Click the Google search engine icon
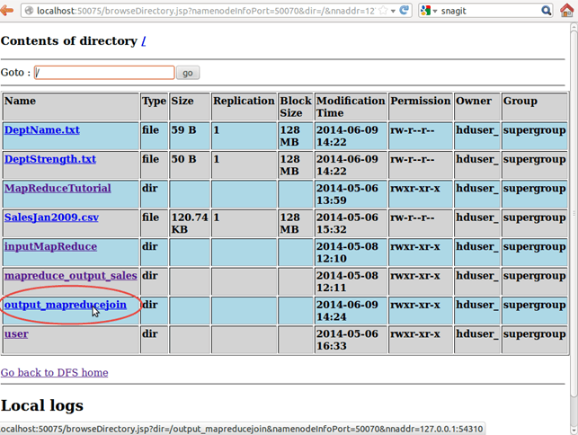This screenshot has width=578, height=435. 426,11
